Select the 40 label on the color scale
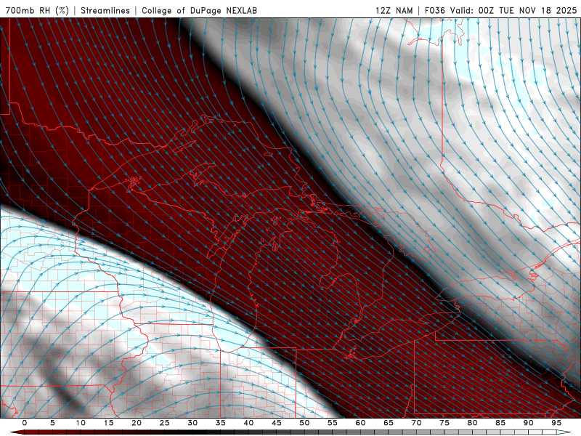The height and width of the screenshot is (436, 581). click(x=248, y=423)
